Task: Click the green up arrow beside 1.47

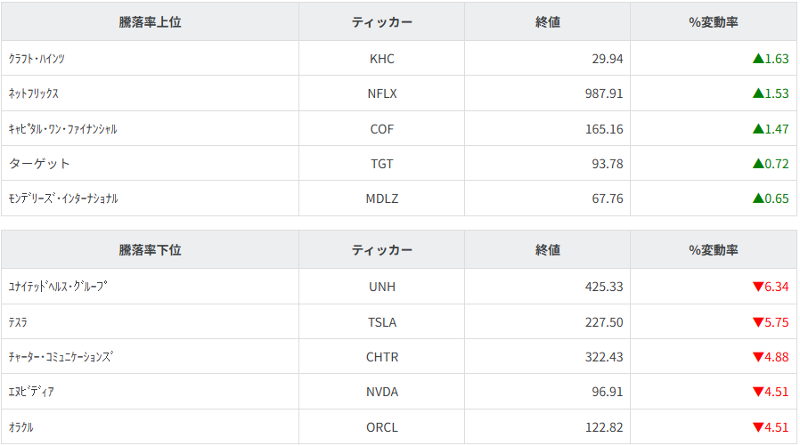Action: [758, 129]
